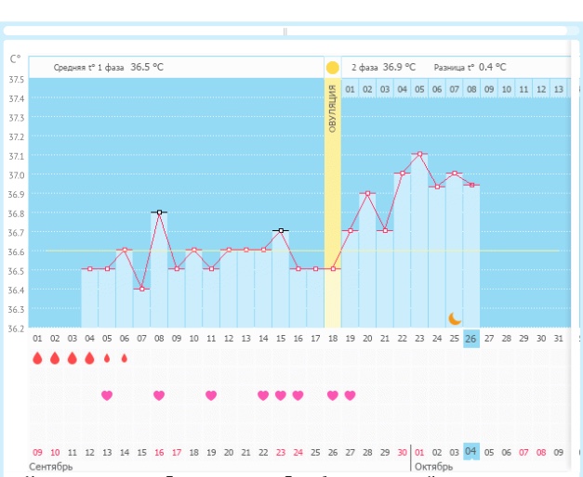The height and width of the screenshot is (477, 583).
Task: Click the blood drop on cycle day 04
Action: click(x=89, y=357)
